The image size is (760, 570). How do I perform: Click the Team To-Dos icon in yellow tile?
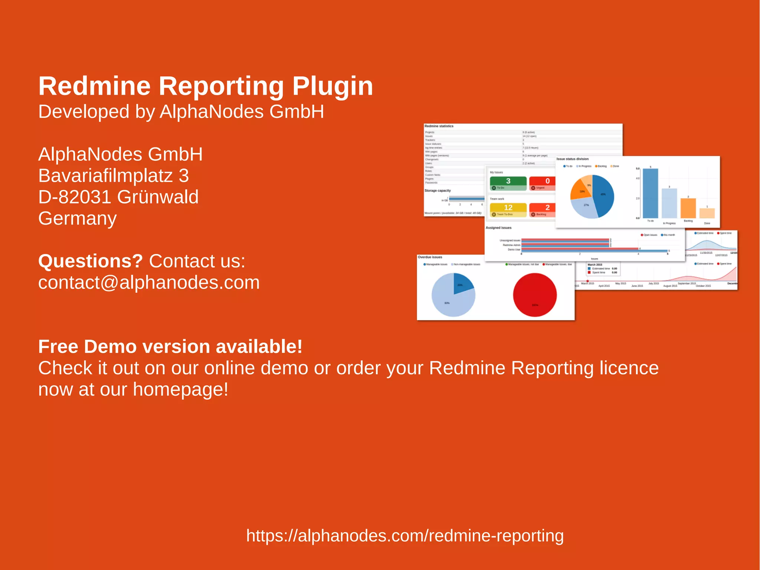tap(494, 215)
